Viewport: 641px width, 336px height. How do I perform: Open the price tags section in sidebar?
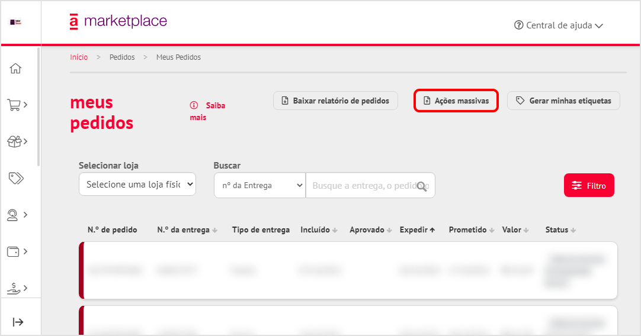coord(16,178)
